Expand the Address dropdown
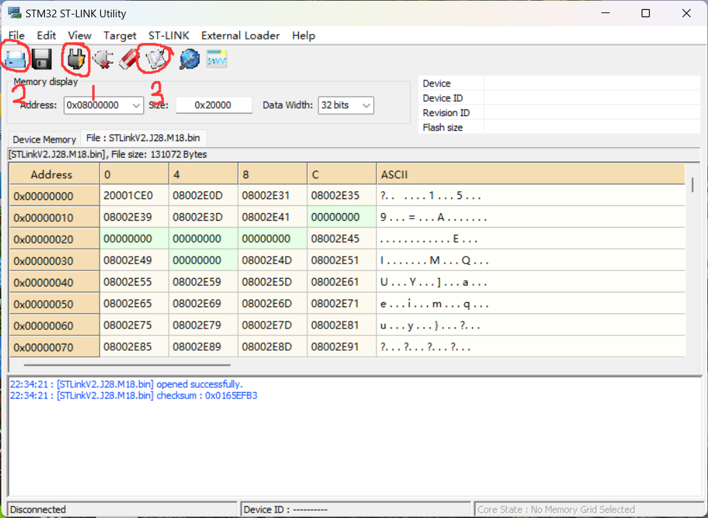The width and height of the screenshot is (708, 518). (x=136, y=106)
